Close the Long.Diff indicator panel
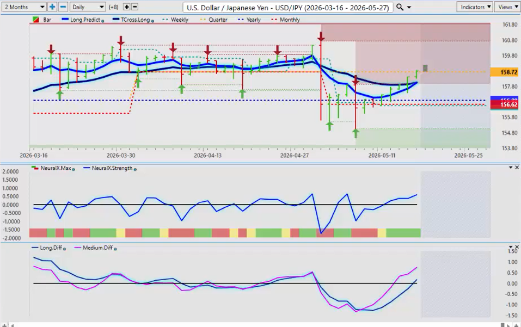Image resolution: width=521 pixels, height=327 pixels. pyautogui.click(x=517, y=247)
